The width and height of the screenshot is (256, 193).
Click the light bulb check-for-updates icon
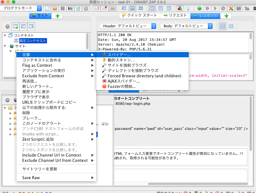point(188,8)
